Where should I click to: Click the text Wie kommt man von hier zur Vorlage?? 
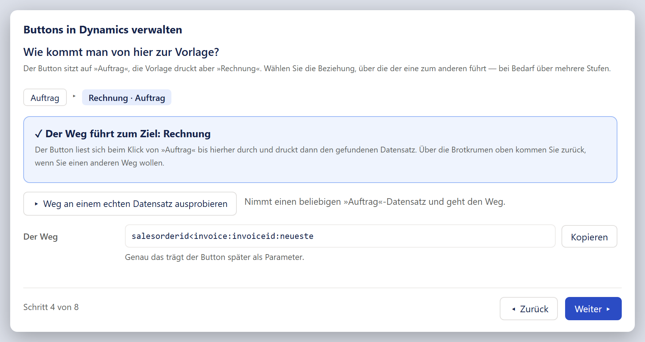tap(121, 52)
